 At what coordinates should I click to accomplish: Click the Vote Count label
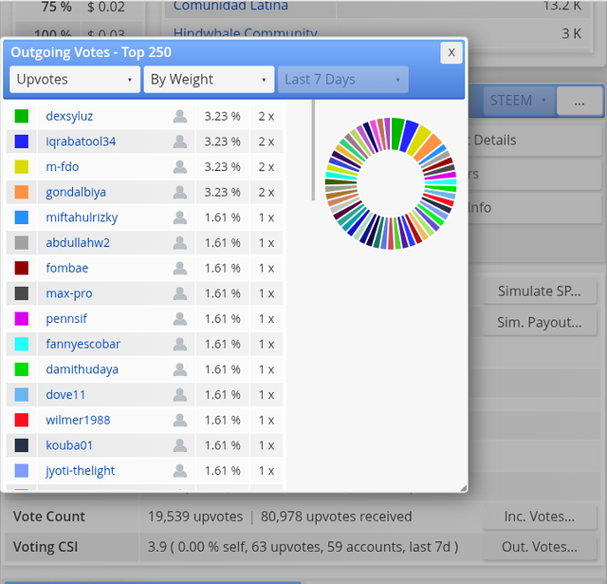click(x=48, y=517)
